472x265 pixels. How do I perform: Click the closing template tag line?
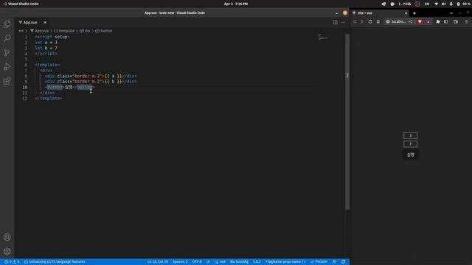(49, 99)
